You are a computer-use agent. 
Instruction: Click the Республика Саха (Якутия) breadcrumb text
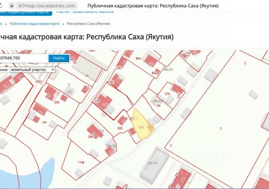88,24
